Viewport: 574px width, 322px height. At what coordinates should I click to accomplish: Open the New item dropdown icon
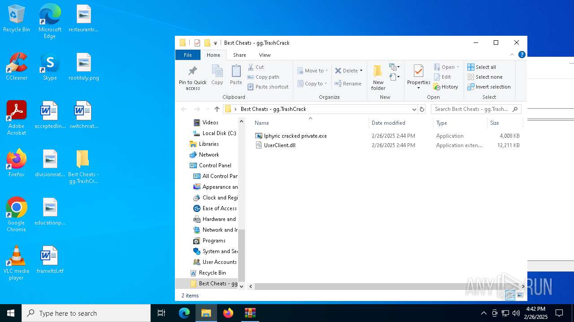pyautogui.click(x=394, y=67)
